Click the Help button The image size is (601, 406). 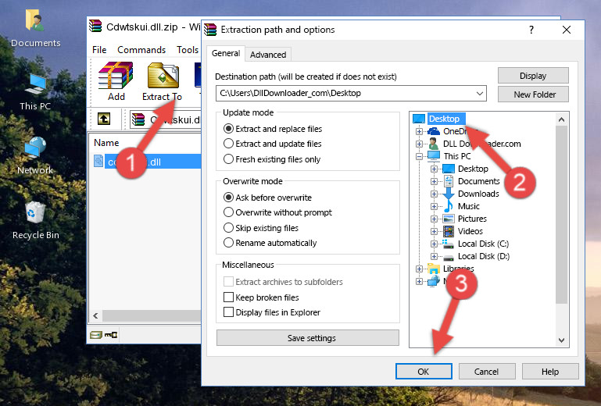point(550,372)
